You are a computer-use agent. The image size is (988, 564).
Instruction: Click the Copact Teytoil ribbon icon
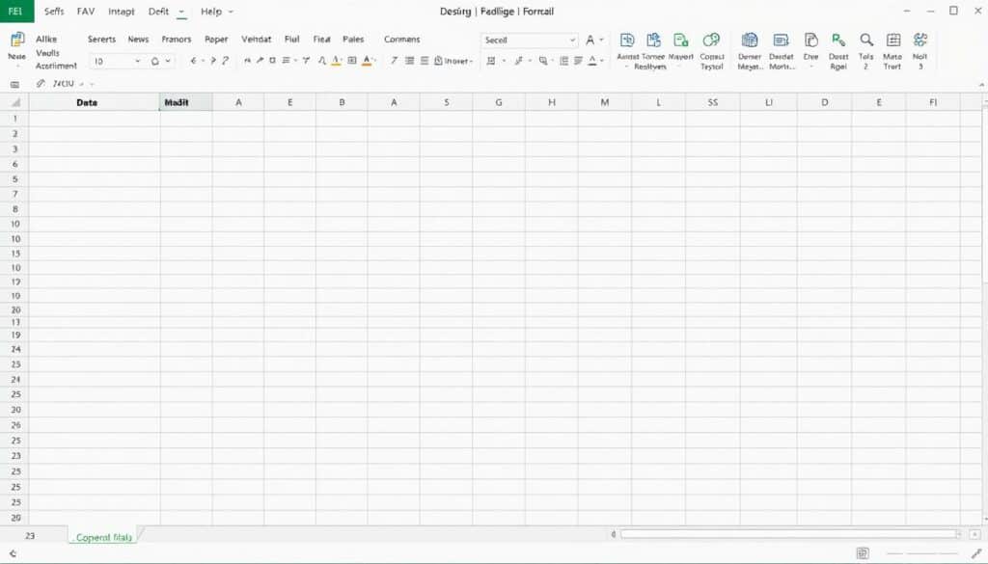click(x=711, y=40)
